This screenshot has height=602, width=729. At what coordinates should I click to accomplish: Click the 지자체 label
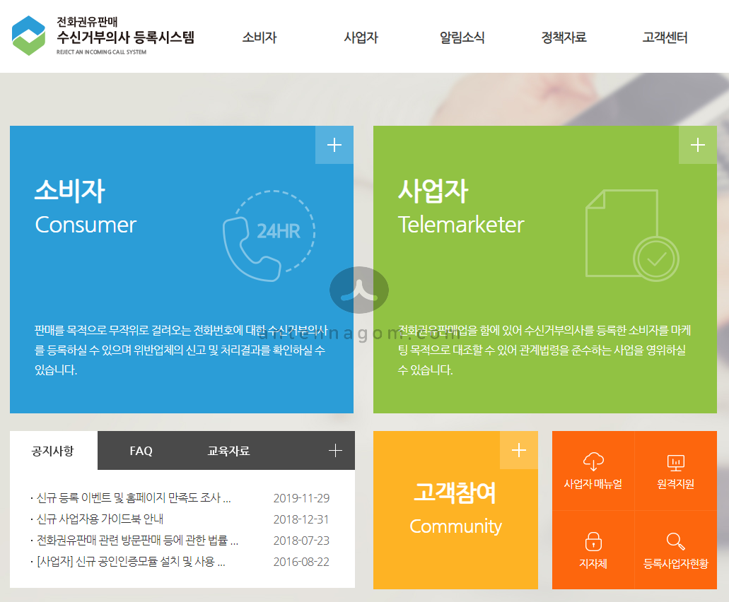(x=593, y=563)
